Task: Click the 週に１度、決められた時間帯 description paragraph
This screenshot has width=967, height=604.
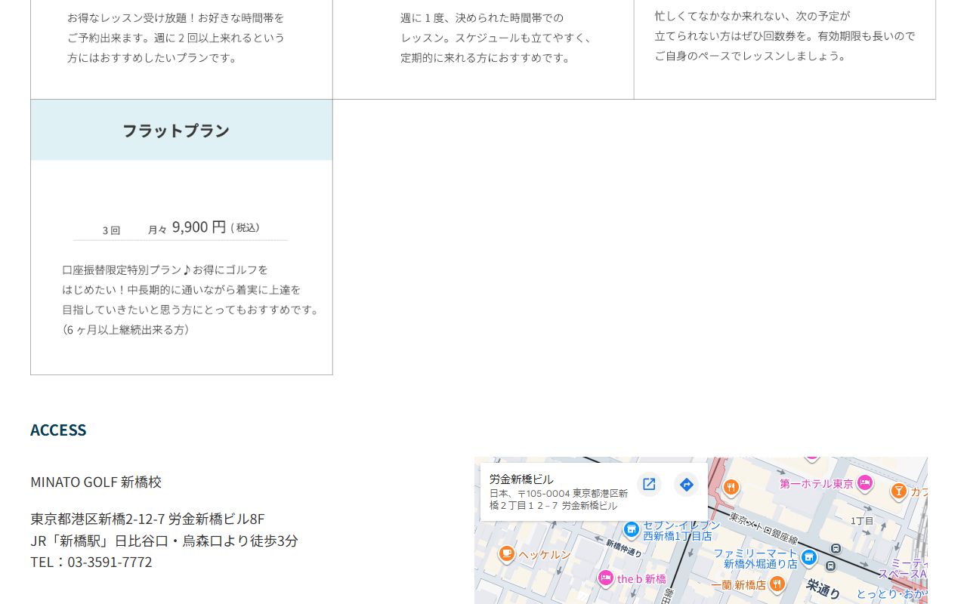Action: tap(496, 37)
